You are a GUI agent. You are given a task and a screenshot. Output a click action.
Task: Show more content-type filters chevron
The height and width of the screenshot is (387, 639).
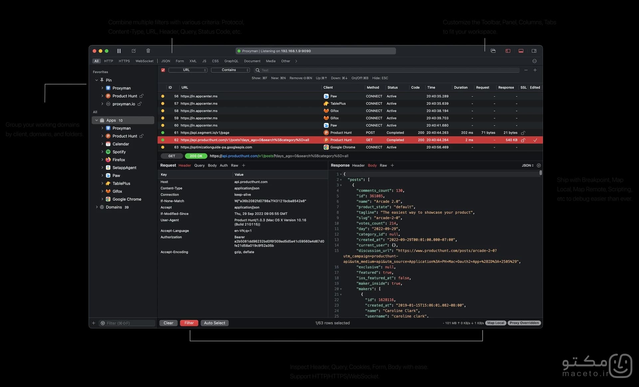click(x=296, y=61)
